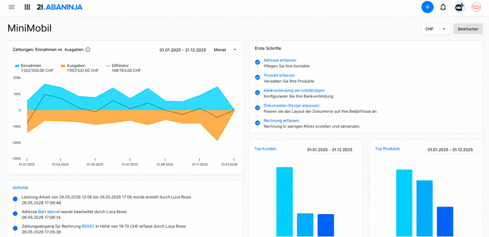Toggle the Adresse erfassen checkmark
The image size is (489, 237).
pos(257,62)
